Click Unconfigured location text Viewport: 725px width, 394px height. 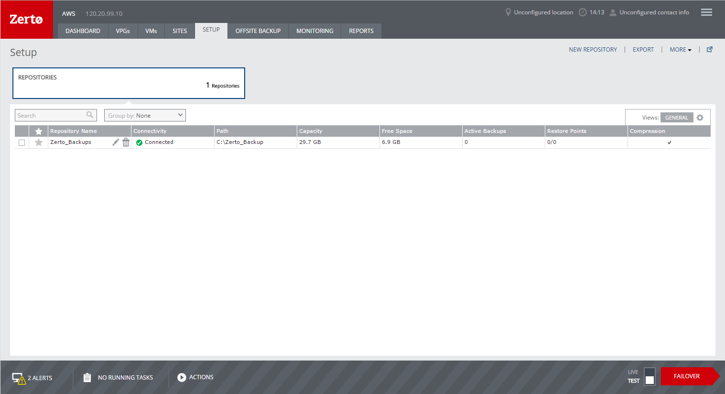point(543,12)
